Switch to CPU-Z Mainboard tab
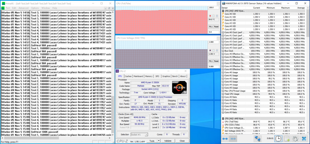310x144 pixels. (138, 76)
